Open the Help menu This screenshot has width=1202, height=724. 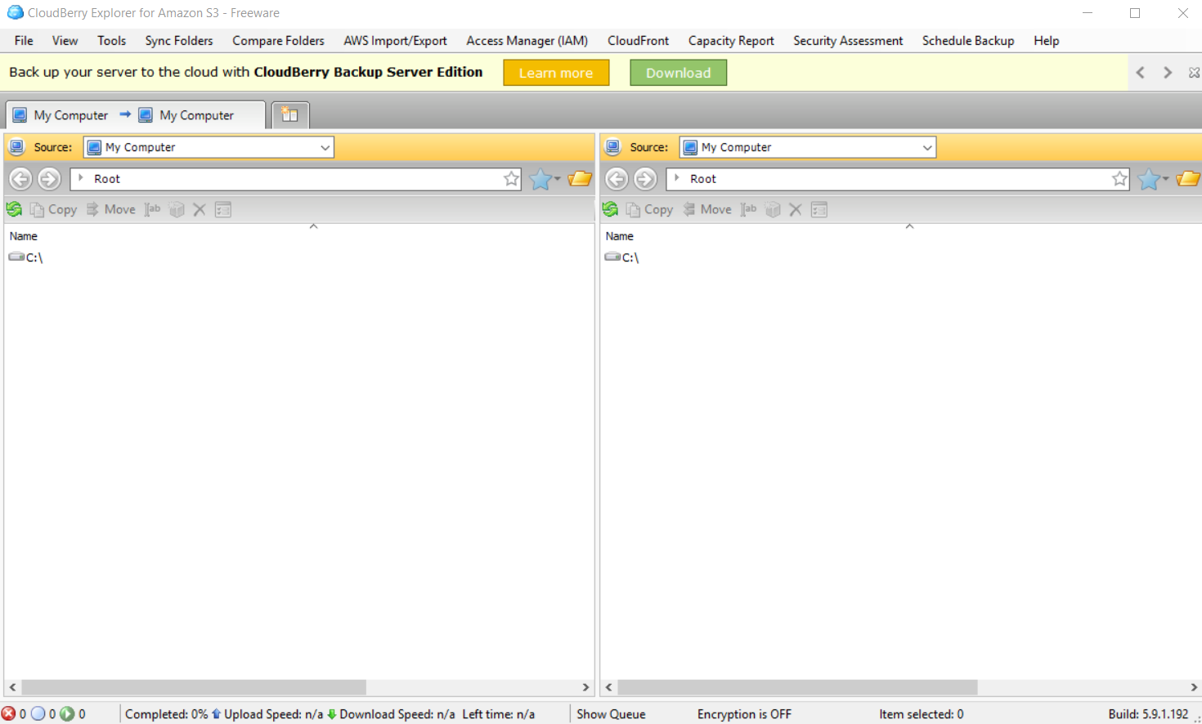pyautogui.click(x=1046, y=41)
